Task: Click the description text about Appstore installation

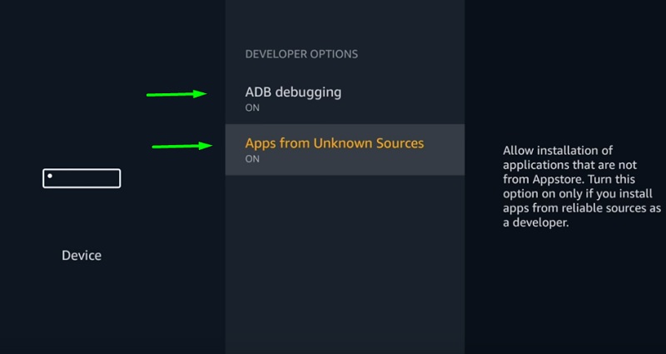Action: coord(581,186)
